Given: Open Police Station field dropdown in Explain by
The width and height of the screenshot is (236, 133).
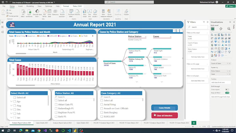Looking at the screenshot, I should pyautogui.click(x=228, y=71).
